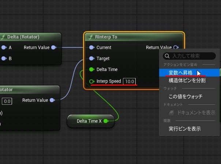This screenshot has width=221, height=164.
Task: Click the Current pin label
Action: (104, 48)
